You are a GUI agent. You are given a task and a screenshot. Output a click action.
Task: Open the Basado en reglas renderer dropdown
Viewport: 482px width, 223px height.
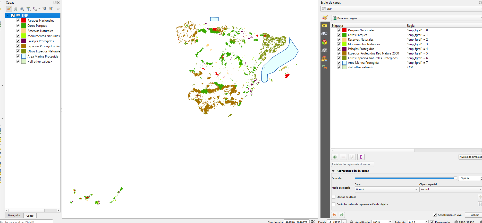coord(407,18)
